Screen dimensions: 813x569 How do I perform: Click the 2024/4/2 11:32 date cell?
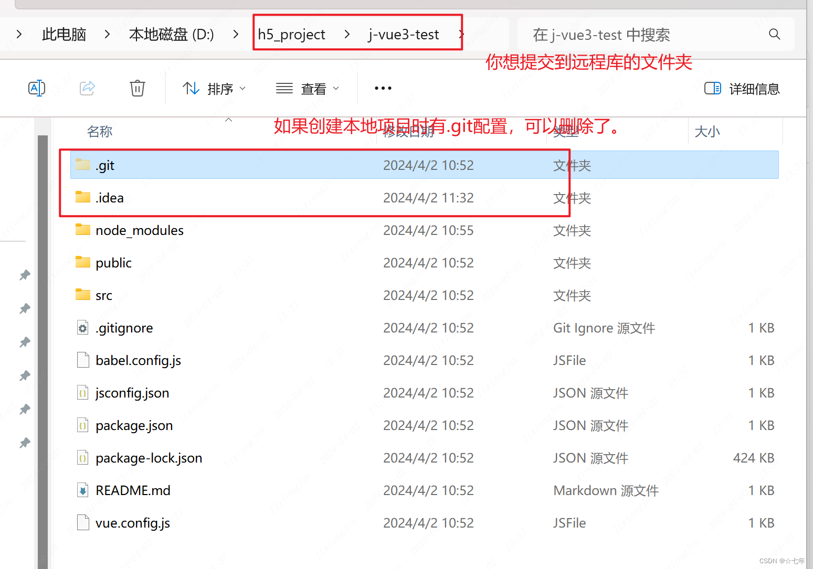tap(428, 198)
